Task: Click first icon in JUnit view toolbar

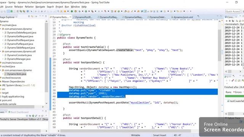Action: (226, 80)
